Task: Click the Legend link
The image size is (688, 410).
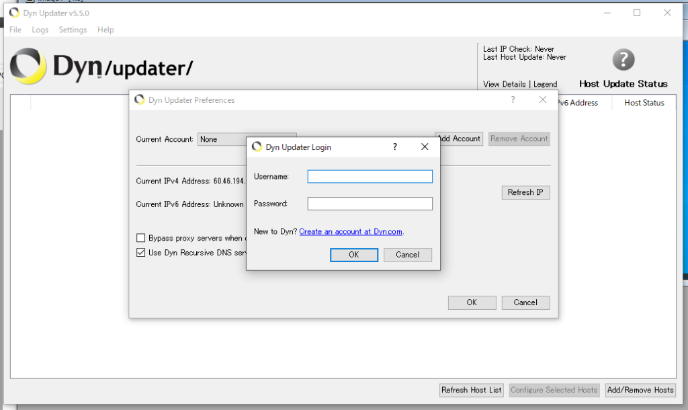Action: pyautogui.click(x=546, y=84)
